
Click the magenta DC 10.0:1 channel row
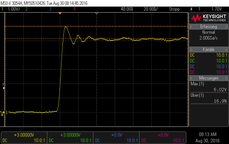point(209,72)
